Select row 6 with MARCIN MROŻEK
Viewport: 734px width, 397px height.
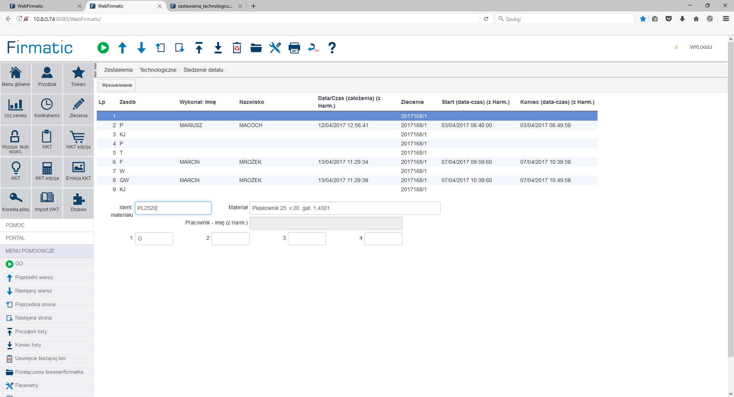click(250, 162)
